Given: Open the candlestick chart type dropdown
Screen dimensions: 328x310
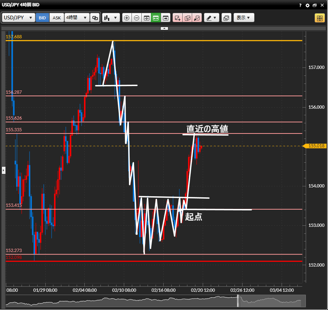Looking at the screenshot, I should (111, 18).
